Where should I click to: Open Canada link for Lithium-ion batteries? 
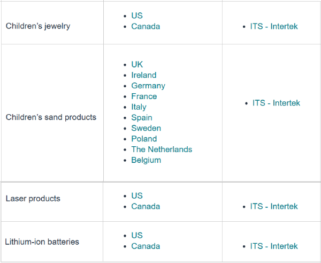146,246
